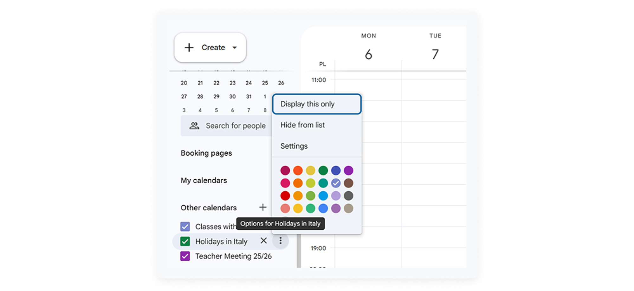
Task: Open options menu for Holidays in Italy
Action: coord(281,241)
